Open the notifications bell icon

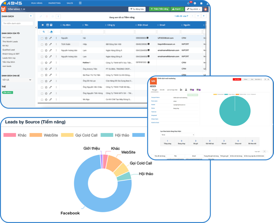(x=188, y=3)
